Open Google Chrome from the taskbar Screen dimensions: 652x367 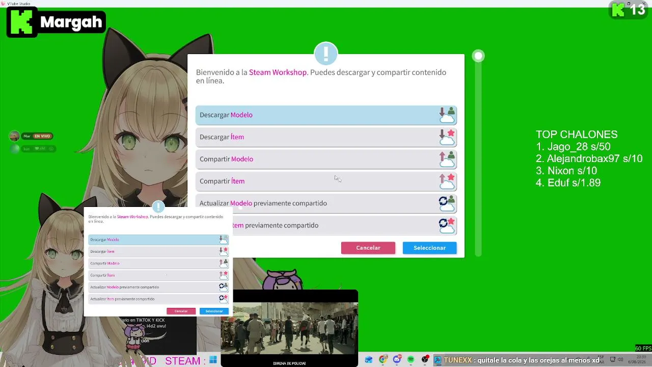pyautogui.click(x=383, y=360)
